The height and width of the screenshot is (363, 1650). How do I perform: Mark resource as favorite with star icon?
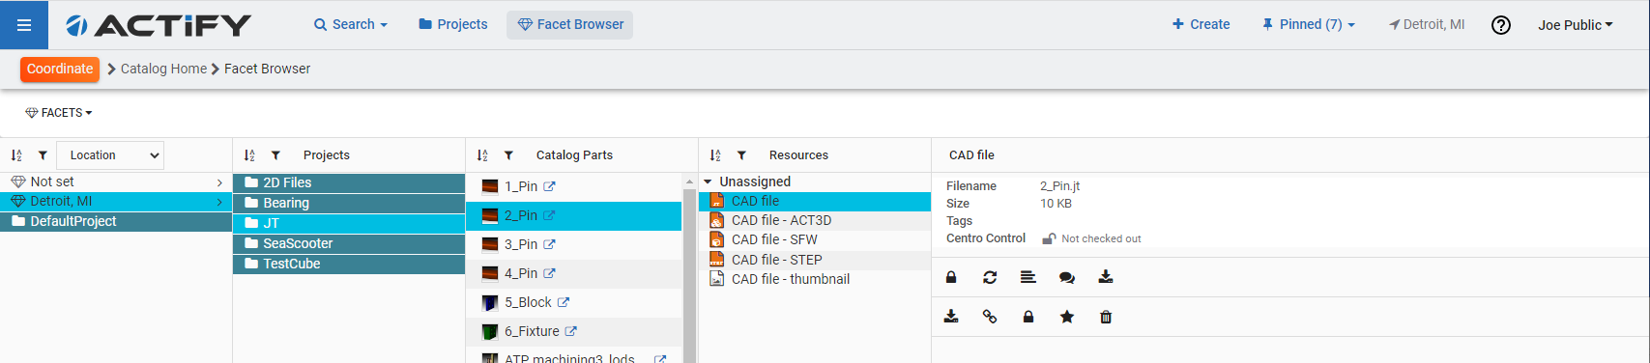coord(1067,317)
